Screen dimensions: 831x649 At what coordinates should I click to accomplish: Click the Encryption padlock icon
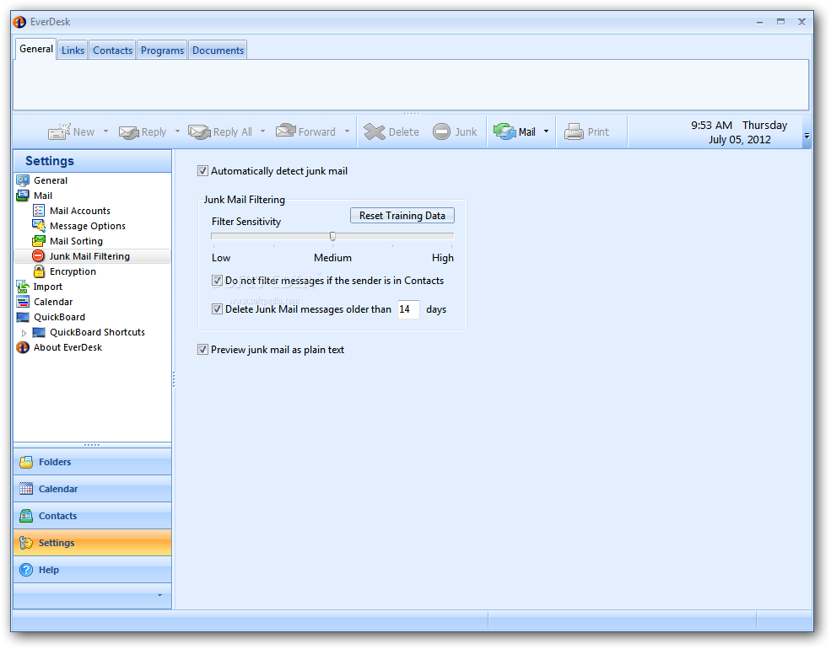(39, 271)
